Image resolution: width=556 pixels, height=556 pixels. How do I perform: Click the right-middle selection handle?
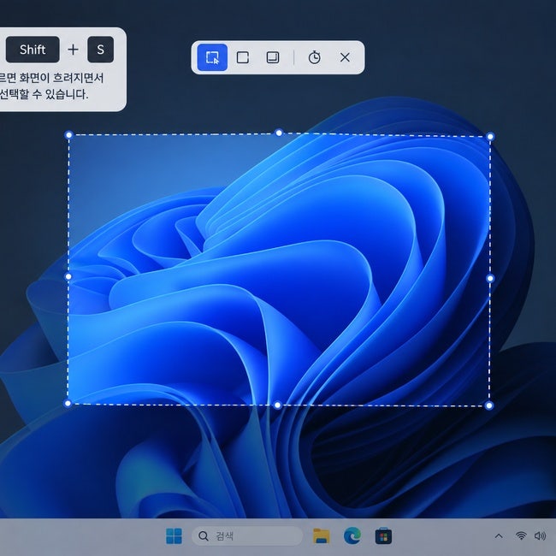click(490, 278)
